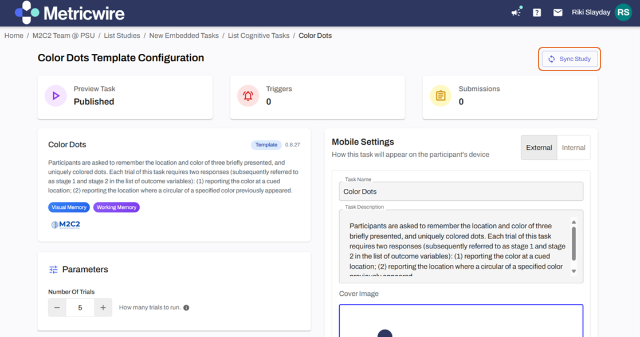Click the Visual Memory tag
Image resolution: width=640 pixels, height=337 pixels.
coord(69,207)
